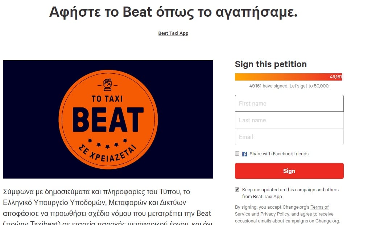This screenshot has width=380, height=225.
Task: Tick the Share with Facebook friends checkbox
Action: (237, 154)
